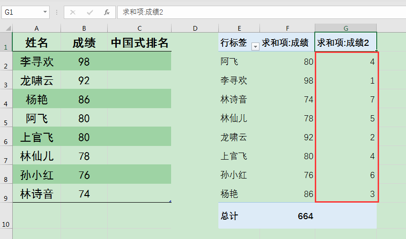This screenshot has width=406, height=239.
Task: Click pivot header 求和项:成绩2
Action: (x=343, y=43)
